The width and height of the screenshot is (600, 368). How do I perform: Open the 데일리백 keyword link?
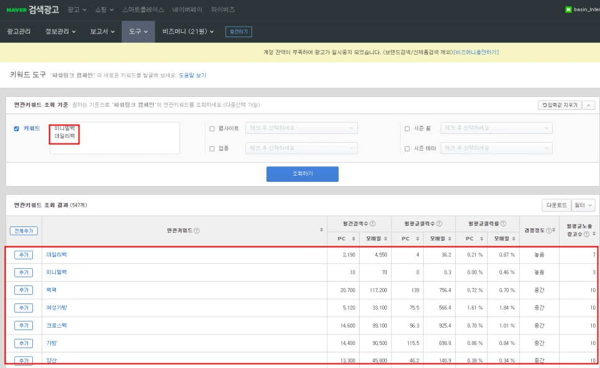(x=57, y=254)
